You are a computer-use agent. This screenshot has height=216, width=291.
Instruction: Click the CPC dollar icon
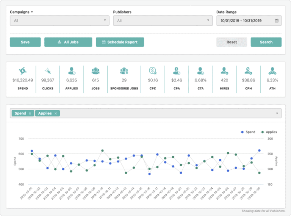(x=153, y=70)
